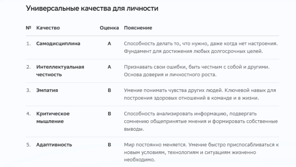This screenshot has height=167, width=296.
Task: Click the Самодисциплина explanation text
Action: (201, 47)
